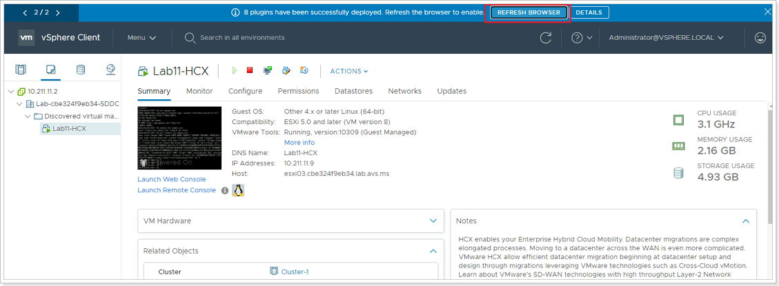Click the Edit Settings toolbar icon
Screen dimensions: 779x286
(286, 70)
